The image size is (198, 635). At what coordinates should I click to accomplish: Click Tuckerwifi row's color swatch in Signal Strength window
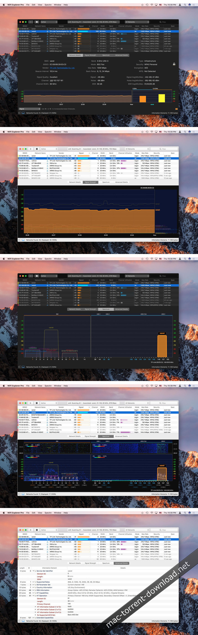(x=18, y=166)
